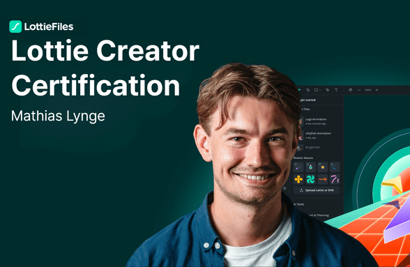Open the 100% zoom level value
This screenshot has height=267, width=410.
[x=368, y=90]
